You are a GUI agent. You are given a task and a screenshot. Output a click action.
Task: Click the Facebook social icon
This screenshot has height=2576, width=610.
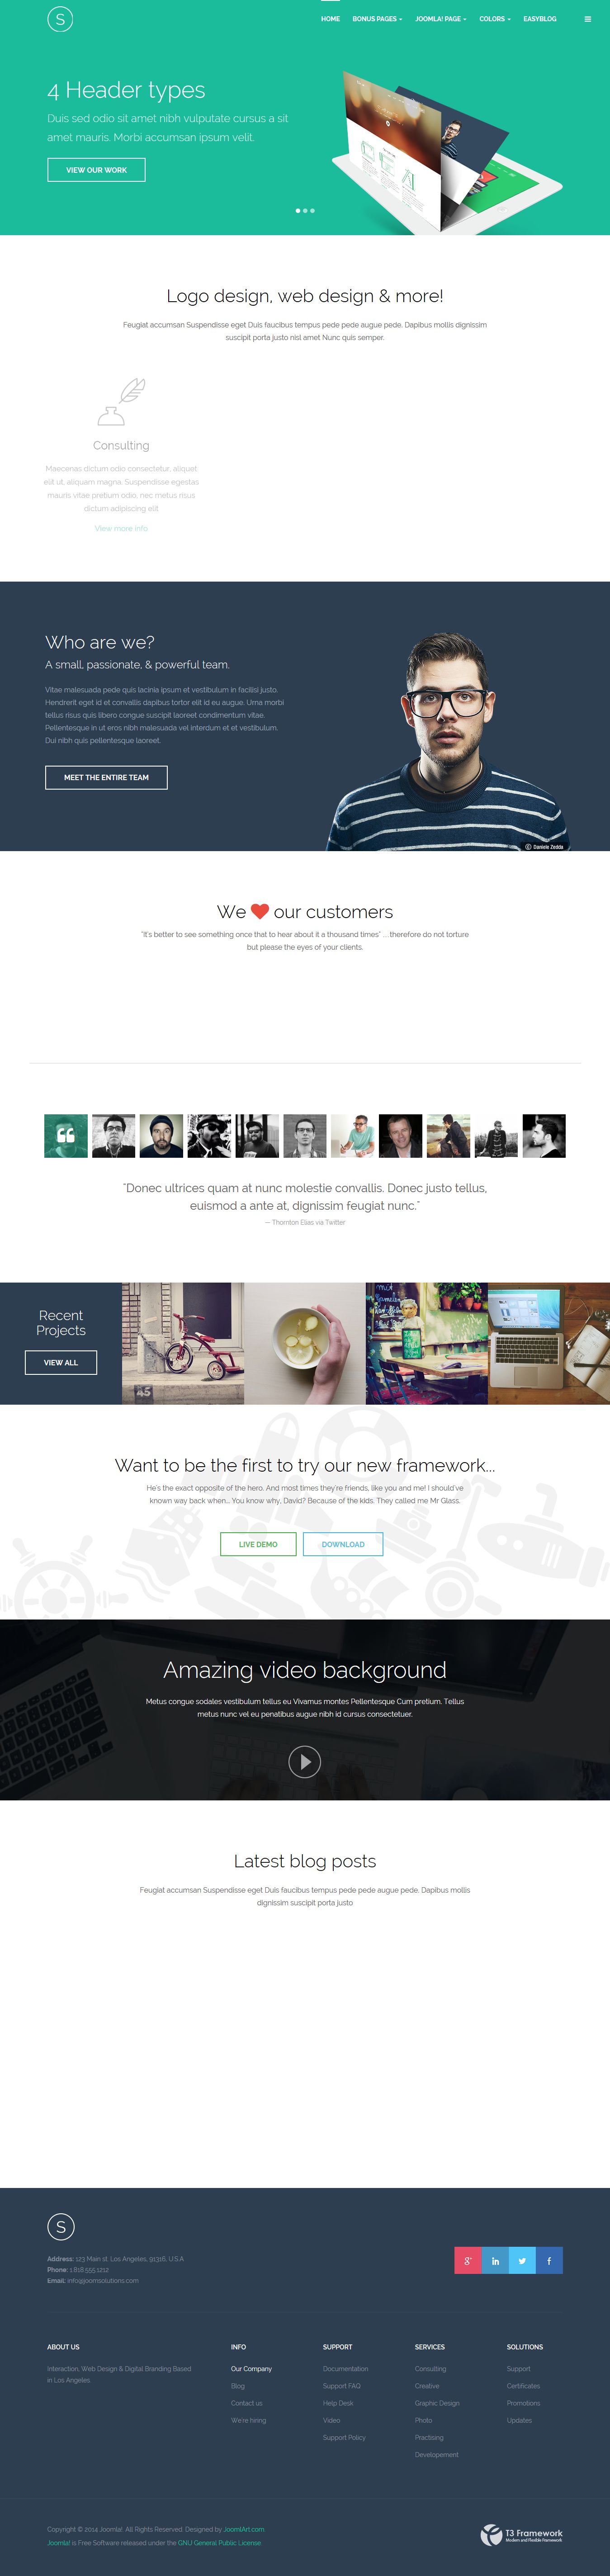coord(548,2260)
